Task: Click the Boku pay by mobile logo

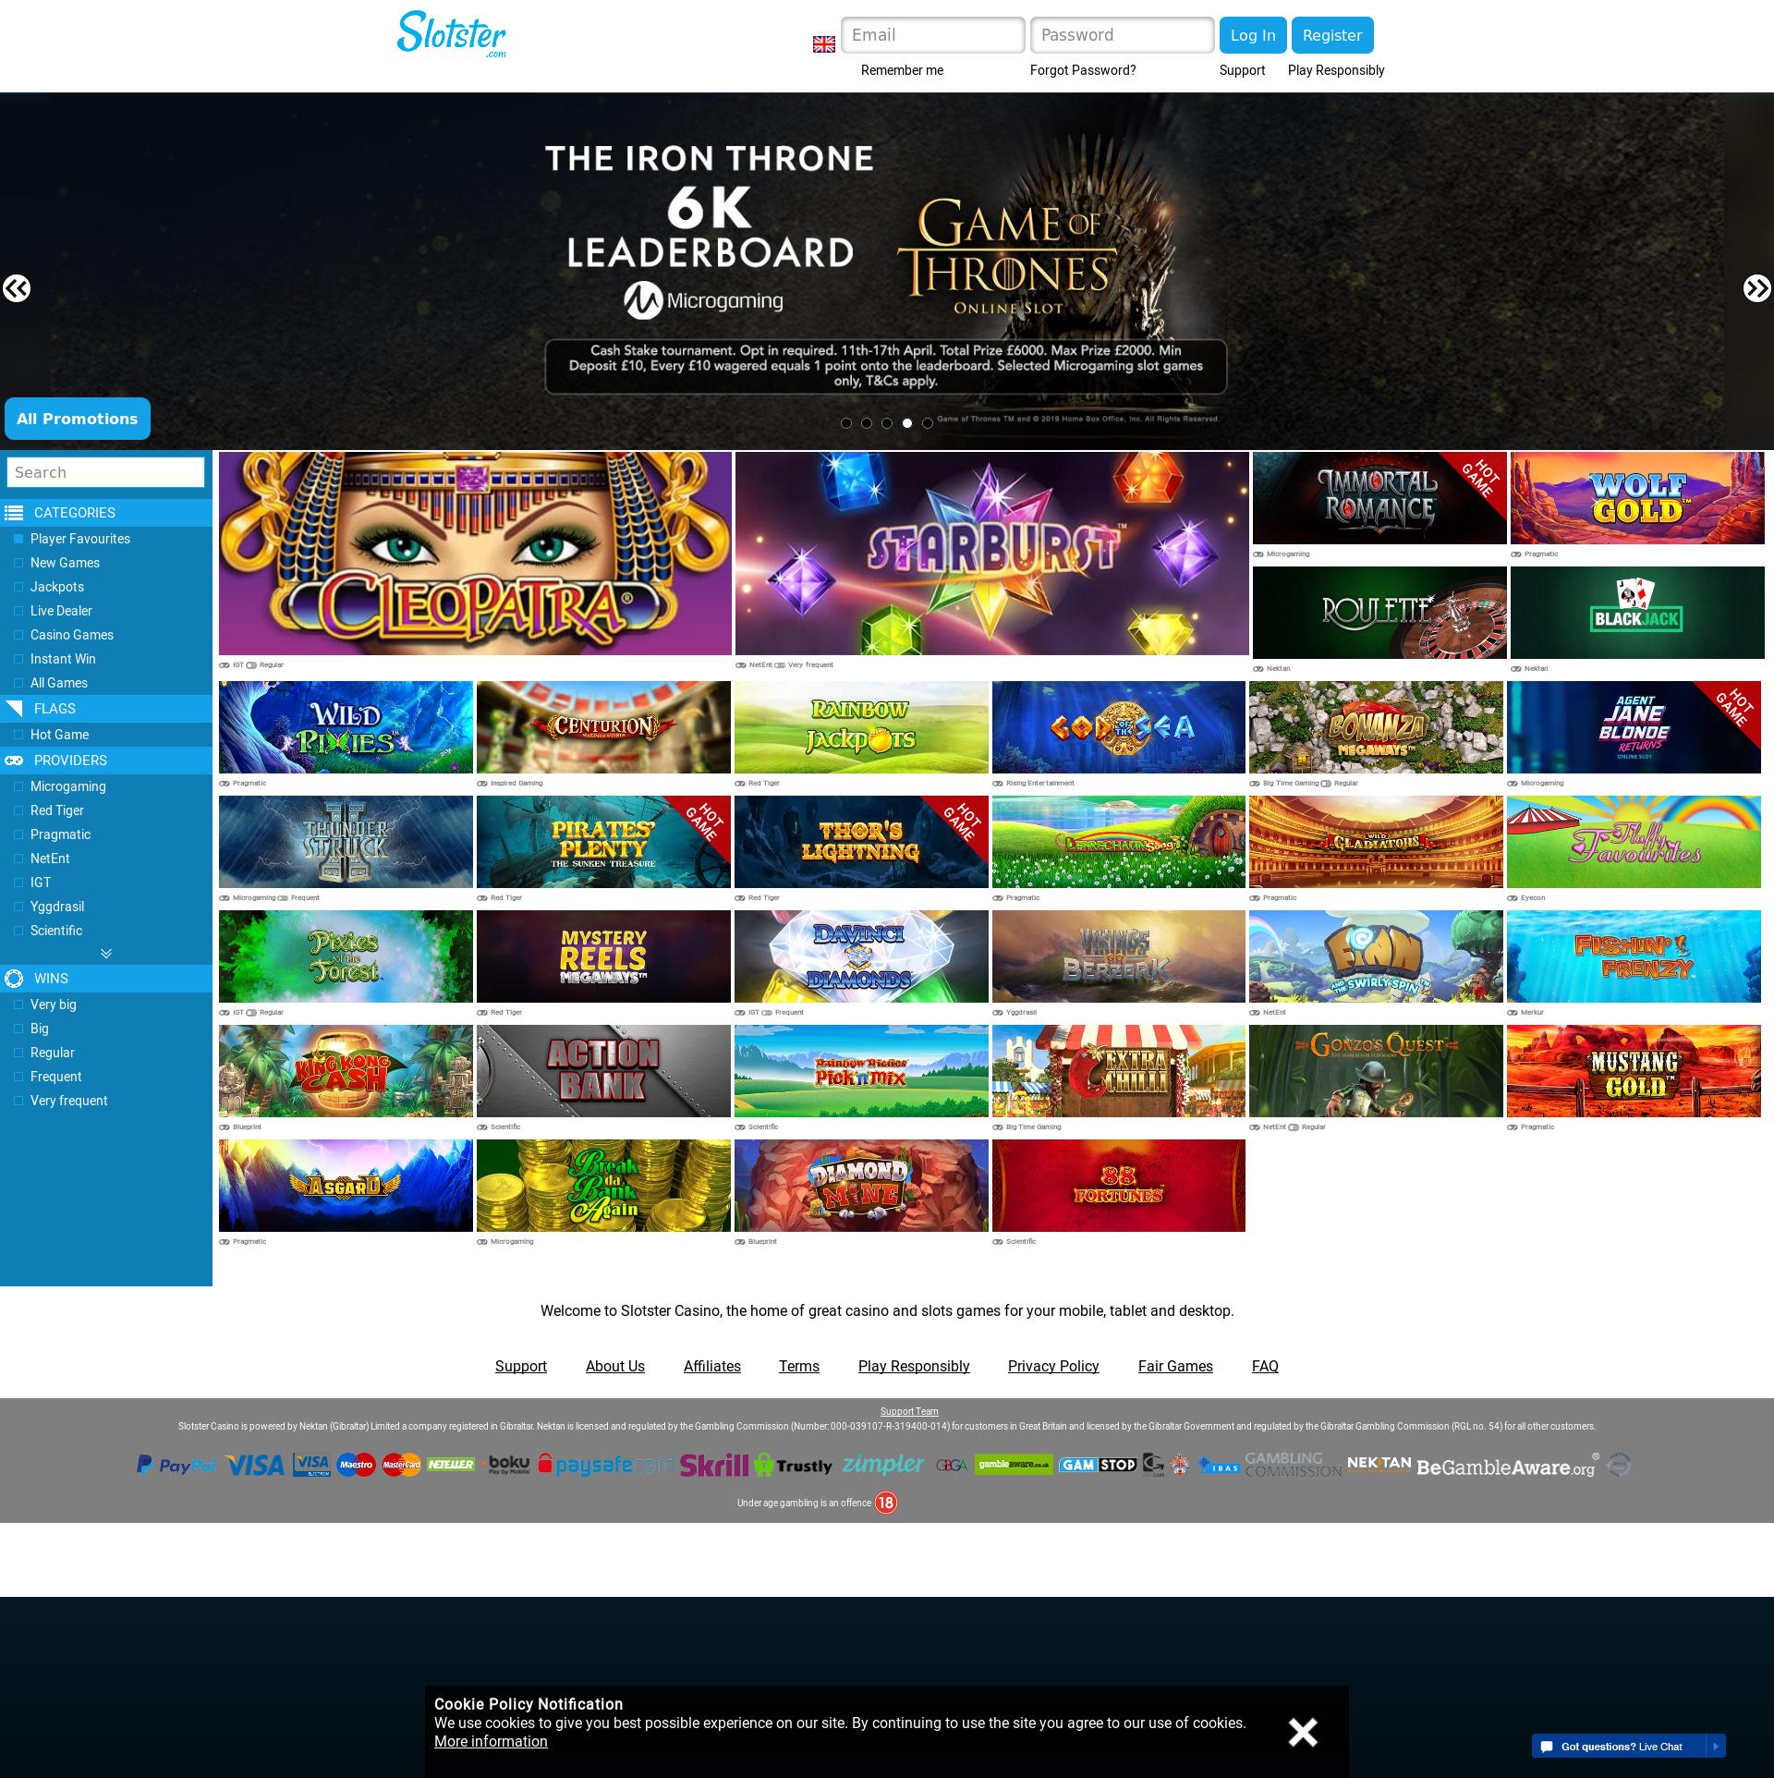Action: [508, 1465]
